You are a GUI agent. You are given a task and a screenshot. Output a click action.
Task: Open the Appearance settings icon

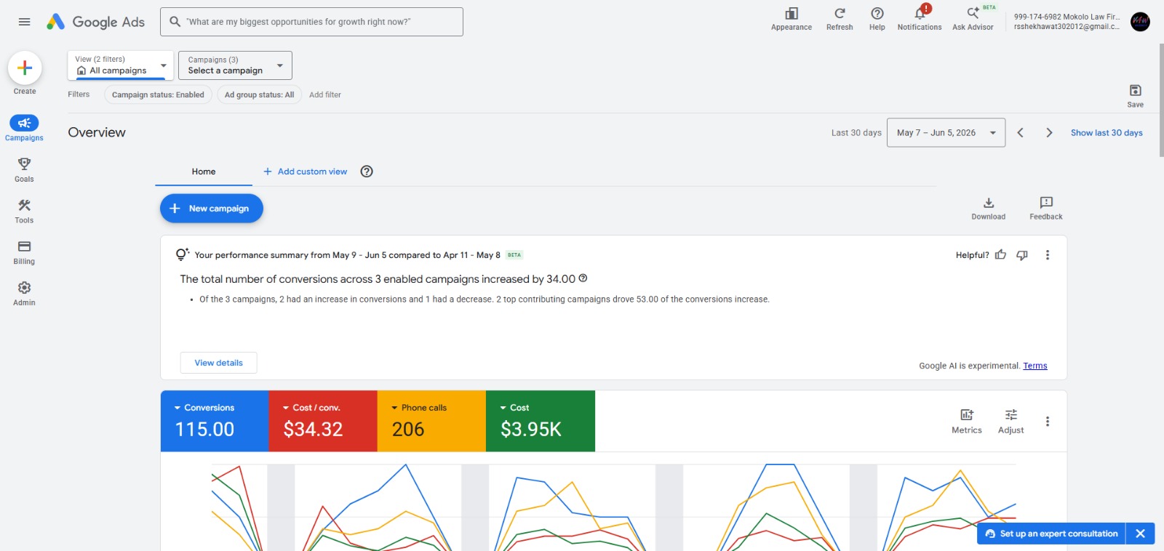click(792, 20)
